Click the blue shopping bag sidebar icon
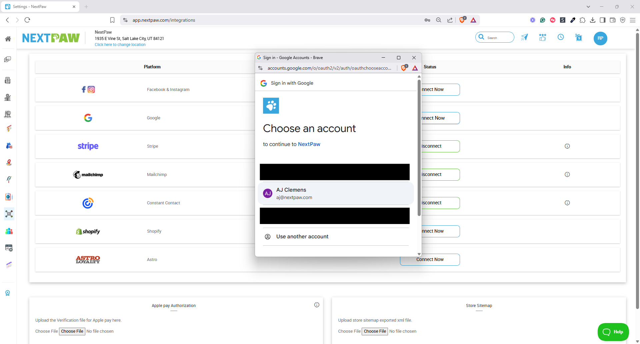Image resolution: width=640 pixels, height=344 pixels. click(x=9, y=146)
